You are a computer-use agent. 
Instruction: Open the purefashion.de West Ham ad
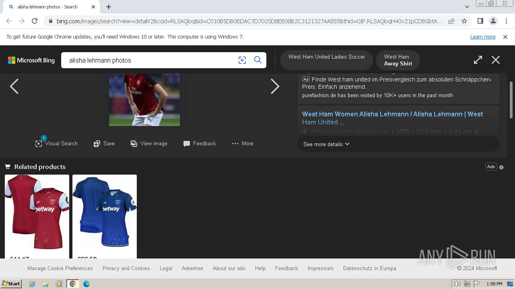pyautogui.click(x=397, y=83)
